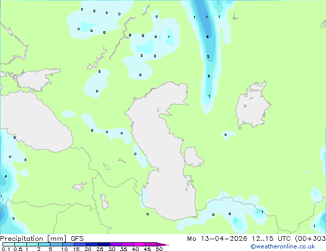Pick the 0.1–0.5 mm legend swatch

pyautogui.click(x=9, y=244)
